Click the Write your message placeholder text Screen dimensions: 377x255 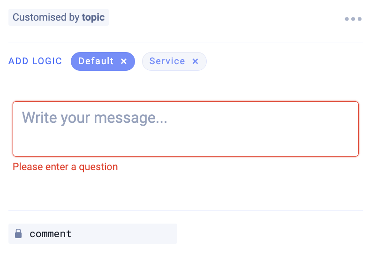pyautogui.click(x=95, y=117)
